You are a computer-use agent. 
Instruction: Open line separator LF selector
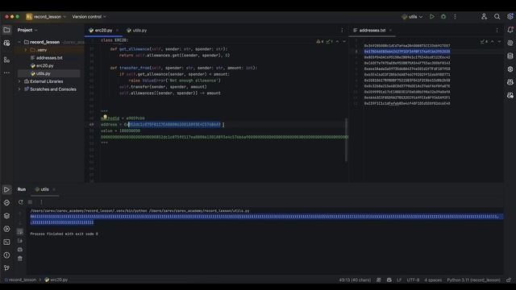pyautogui.click(x=399, y=280)
